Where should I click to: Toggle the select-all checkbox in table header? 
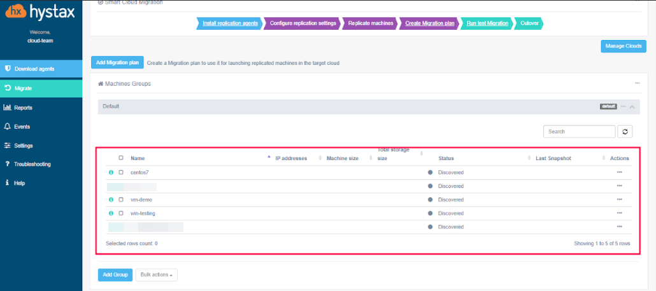(121, 158)
